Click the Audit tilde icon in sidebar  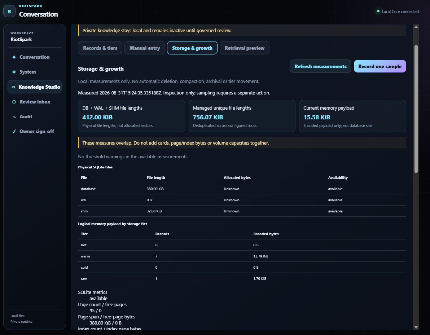click(x=14, y=117)
